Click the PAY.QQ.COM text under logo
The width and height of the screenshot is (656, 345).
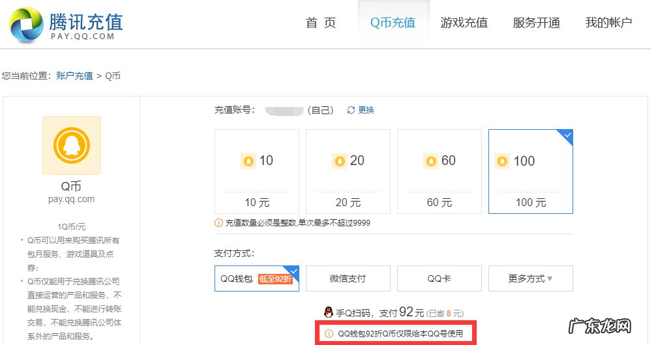[82, 37]
